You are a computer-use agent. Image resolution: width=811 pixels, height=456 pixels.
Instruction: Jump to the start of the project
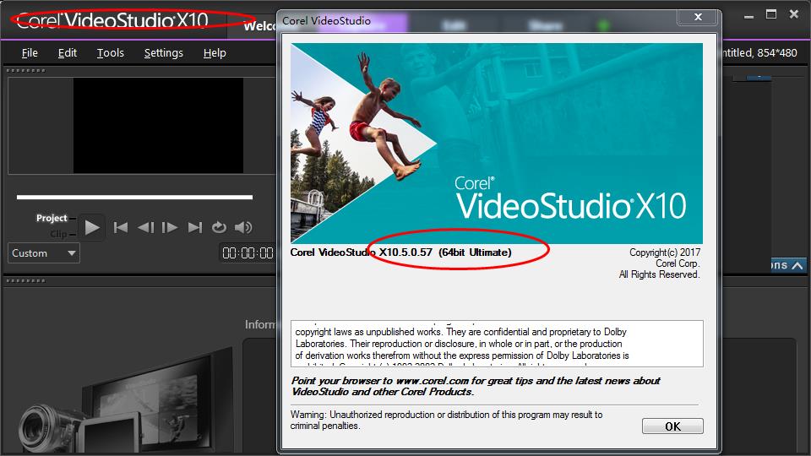point(121,227)
